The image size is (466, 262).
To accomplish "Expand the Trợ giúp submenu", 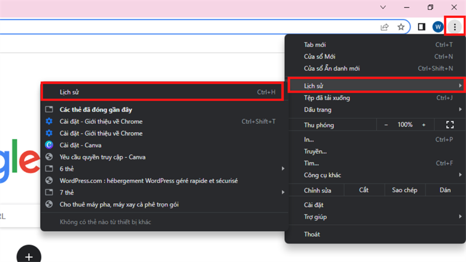I will [375, 217].
